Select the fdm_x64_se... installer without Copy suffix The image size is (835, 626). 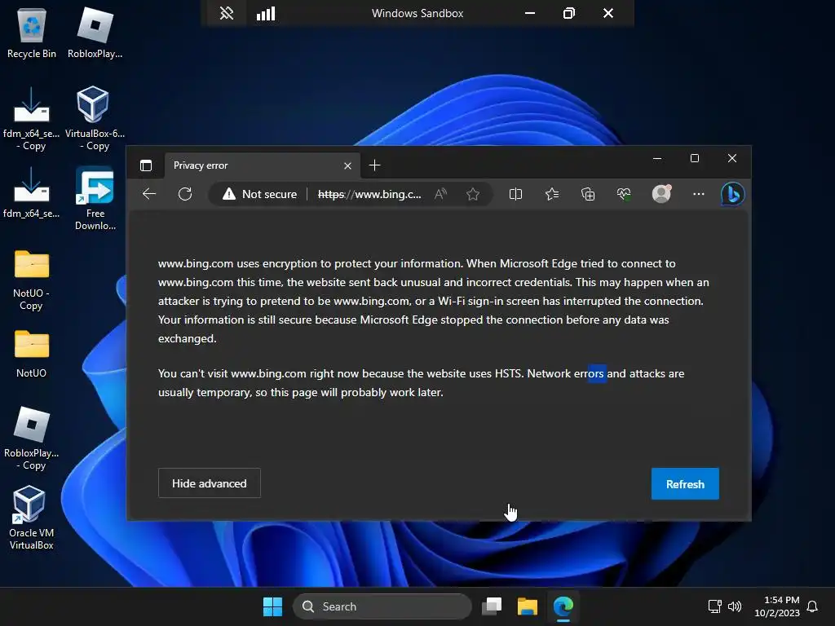(x=32, y=192)
